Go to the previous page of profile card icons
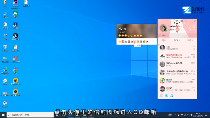 (x=151, y=41)
